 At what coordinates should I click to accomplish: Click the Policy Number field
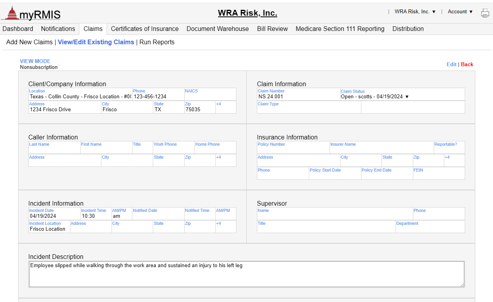(293, 148)
